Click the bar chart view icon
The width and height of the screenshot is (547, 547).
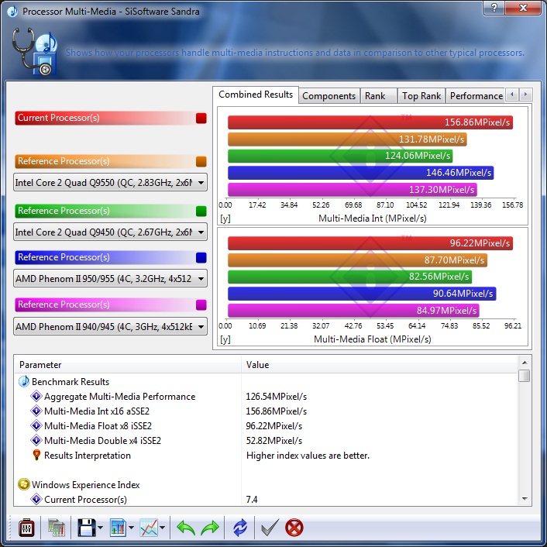point(118,528)
